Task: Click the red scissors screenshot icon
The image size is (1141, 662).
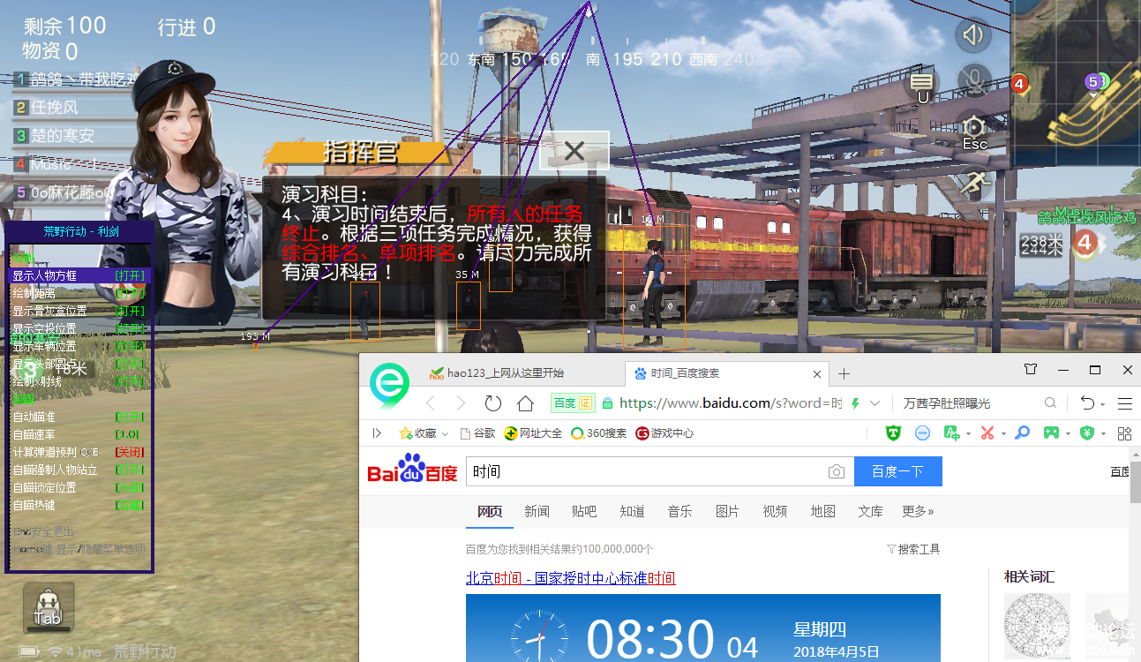Action: pyautogui.click(x=987, y=433)
